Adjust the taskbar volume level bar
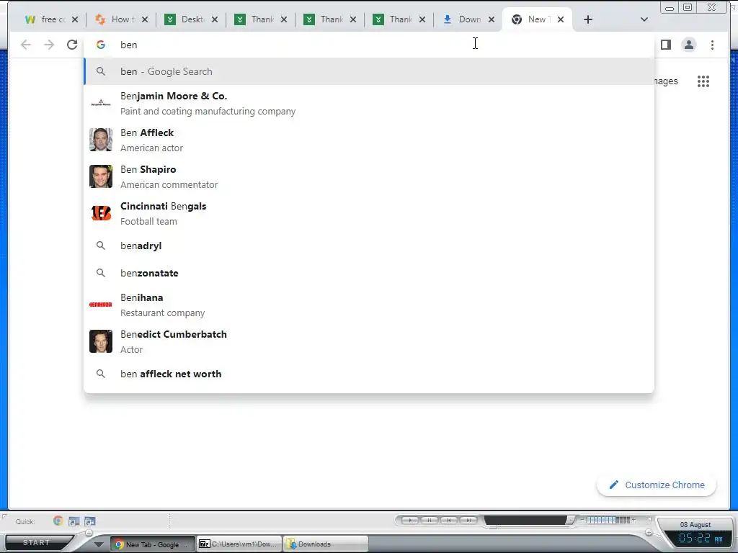 pyautogui.click(x=608, y=520)
